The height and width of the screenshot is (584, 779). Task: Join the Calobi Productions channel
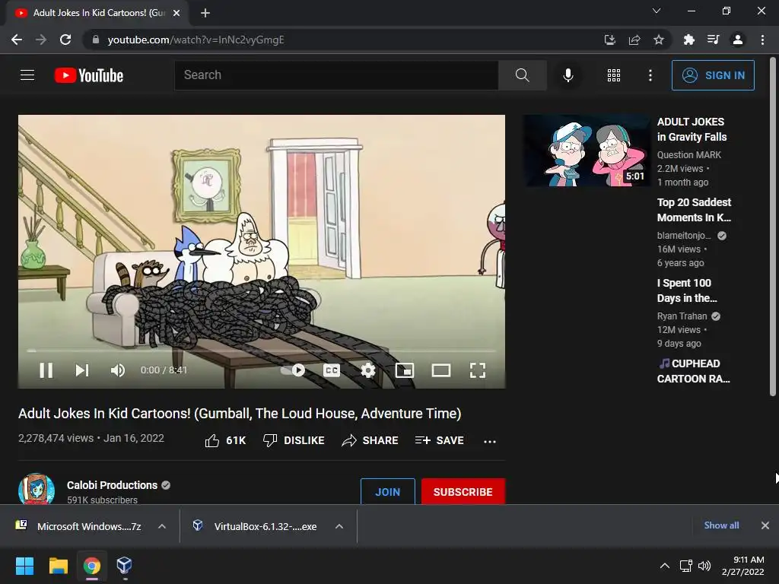tap(387, 492)
